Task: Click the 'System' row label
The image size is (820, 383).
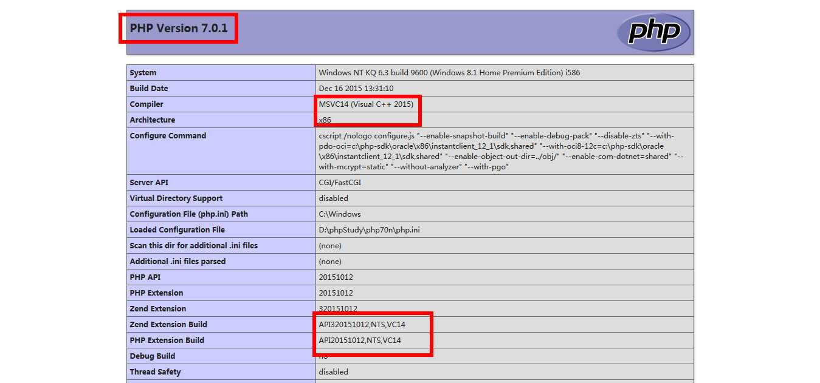Action: point(143,73)
